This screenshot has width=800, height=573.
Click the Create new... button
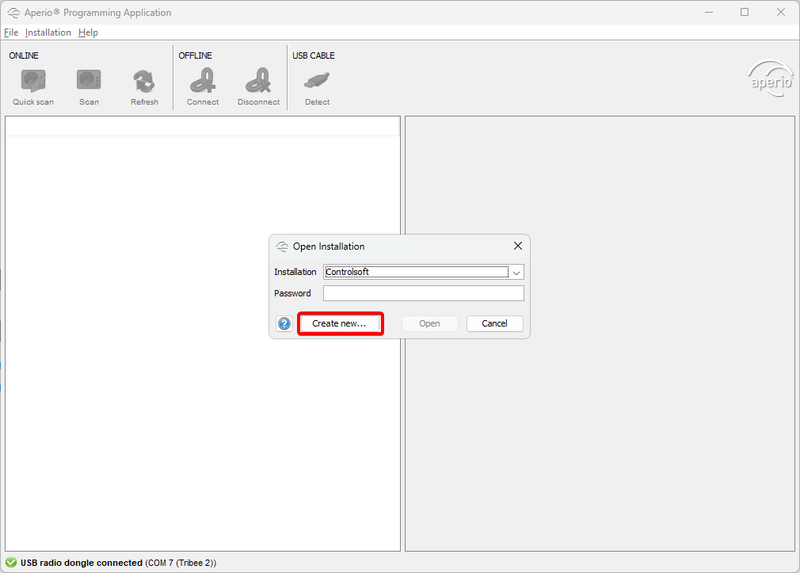pos(339,323)
